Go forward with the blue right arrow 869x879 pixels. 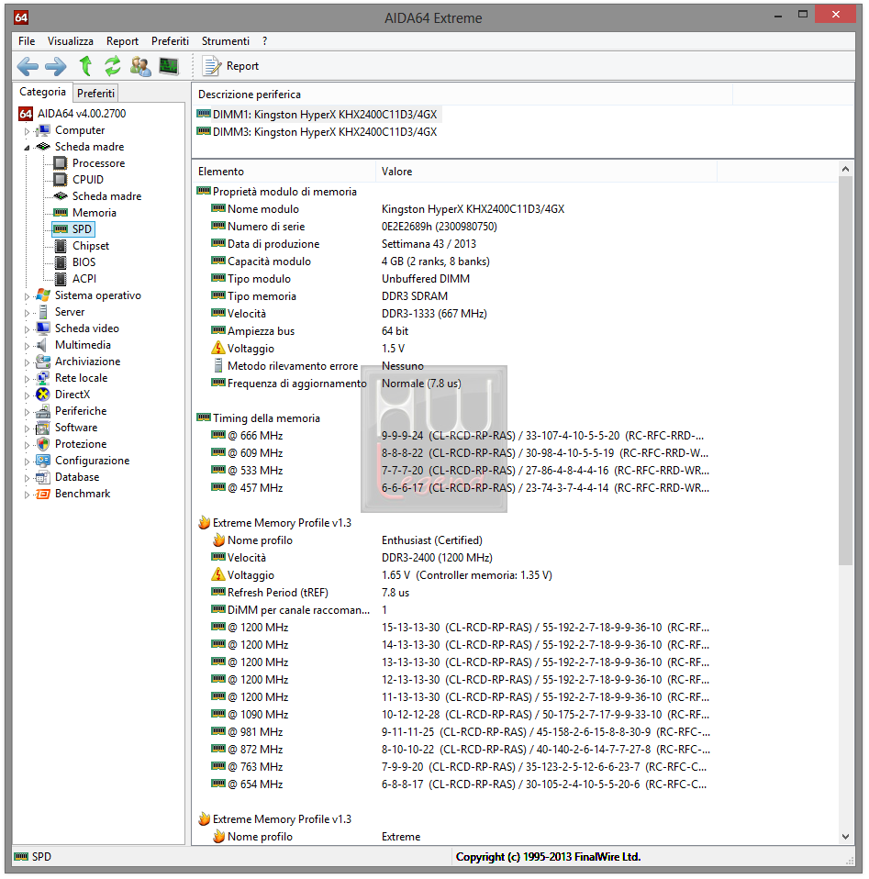55,66
